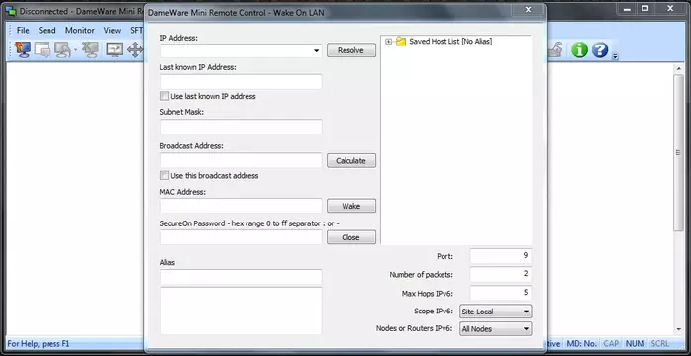Click the grayed Disconnect monitor-with-X icon
This screenshot has width=691, height=356.
tap(91, 49)
